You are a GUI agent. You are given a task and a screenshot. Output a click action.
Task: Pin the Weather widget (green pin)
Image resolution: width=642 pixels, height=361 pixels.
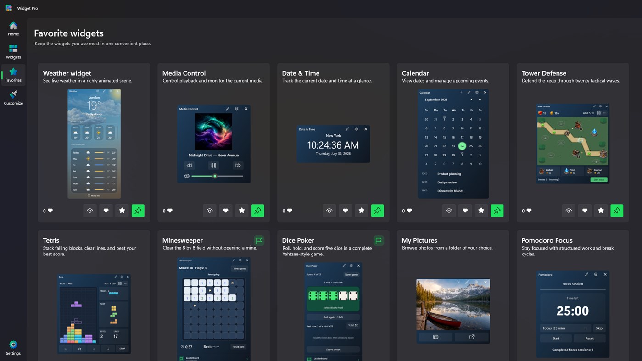click(x=138, y=211)
